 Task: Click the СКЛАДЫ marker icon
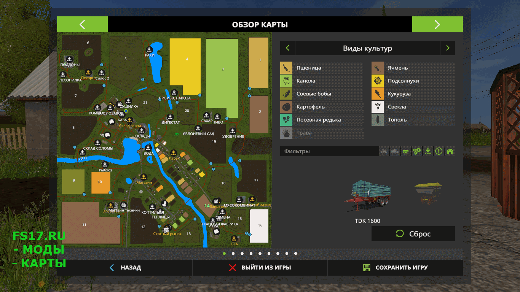click(142, 130)
